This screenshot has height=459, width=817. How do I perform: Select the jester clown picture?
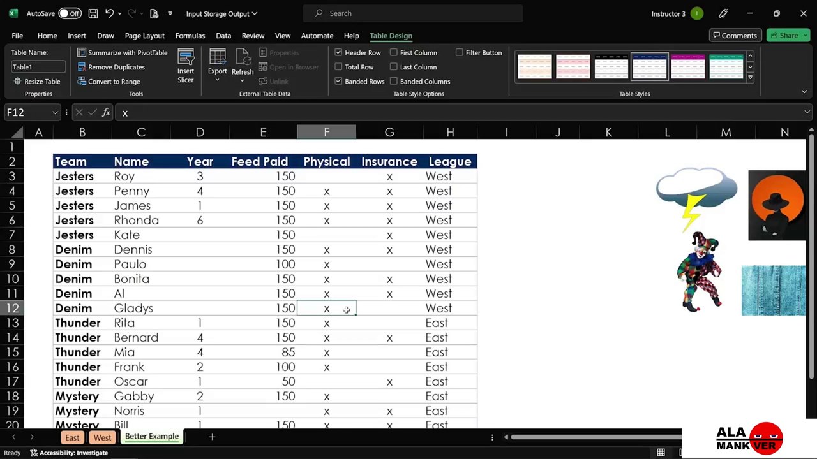700,272
